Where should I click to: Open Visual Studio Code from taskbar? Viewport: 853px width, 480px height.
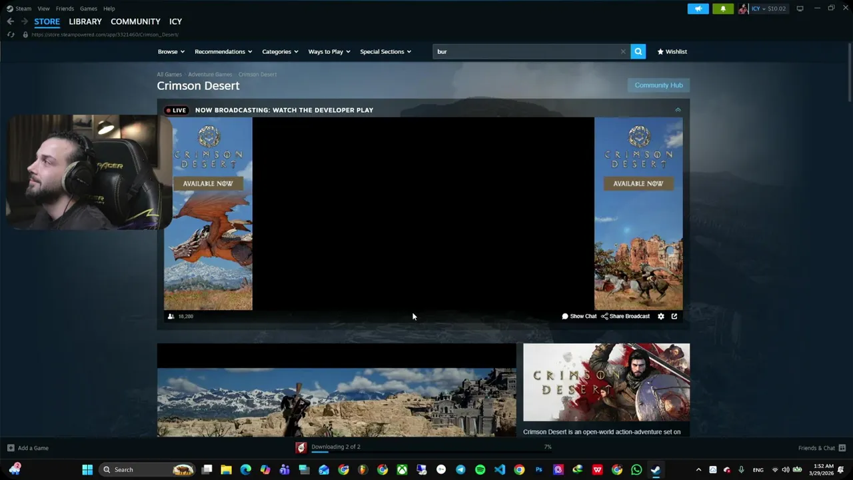500,469
